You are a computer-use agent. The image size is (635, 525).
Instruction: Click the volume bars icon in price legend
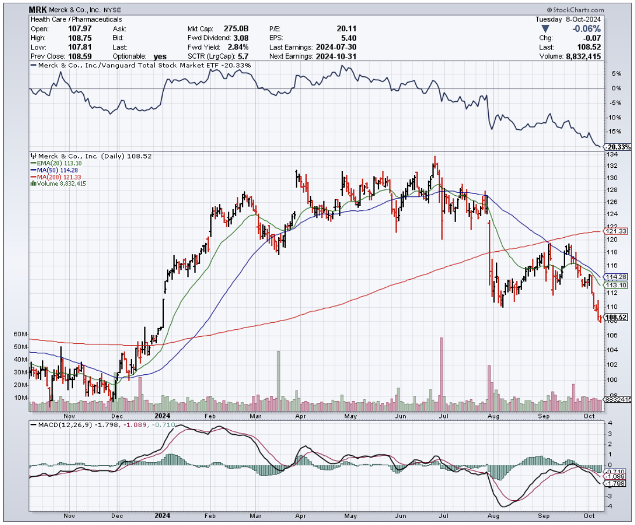[33, 183]
